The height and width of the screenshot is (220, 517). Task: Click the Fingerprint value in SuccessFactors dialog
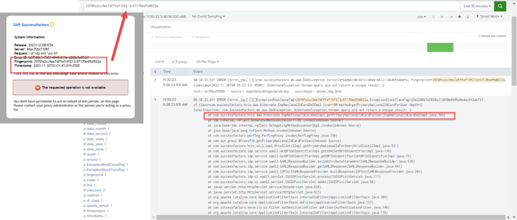[x=67, y=61]
